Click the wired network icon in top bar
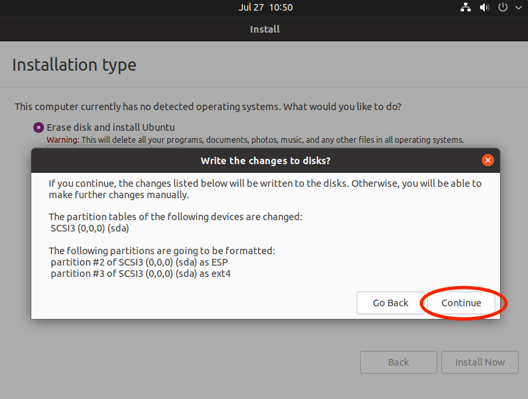 465,7
